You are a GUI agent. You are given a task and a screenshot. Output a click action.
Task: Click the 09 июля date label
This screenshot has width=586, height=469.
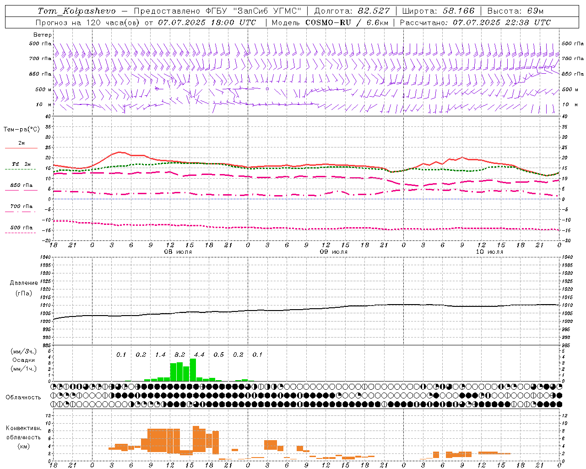pyautogui.click(x=334, y=252)
